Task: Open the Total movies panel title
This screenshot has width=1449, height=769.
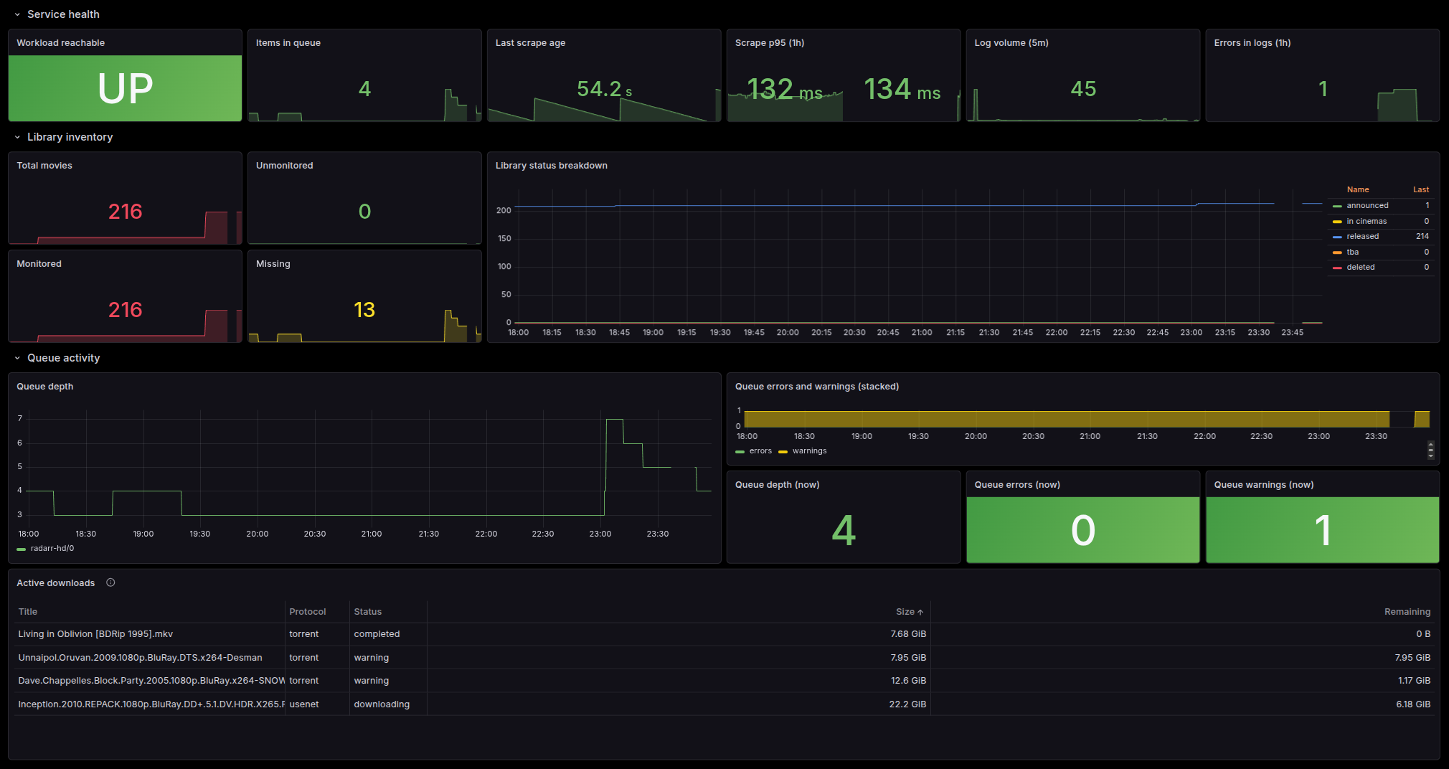Action: [x=44, y=166]
